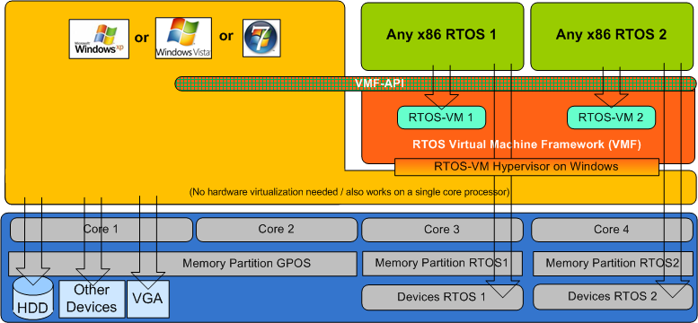698x323 pixels.
Task: Select the Any x86 RTOS 2 box
Action: [x=612, y=36]
